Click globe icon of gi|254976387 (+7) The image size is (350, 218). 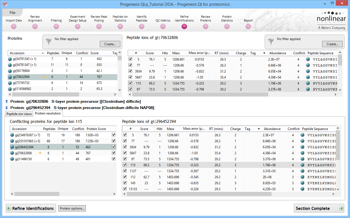pos(12,135)
